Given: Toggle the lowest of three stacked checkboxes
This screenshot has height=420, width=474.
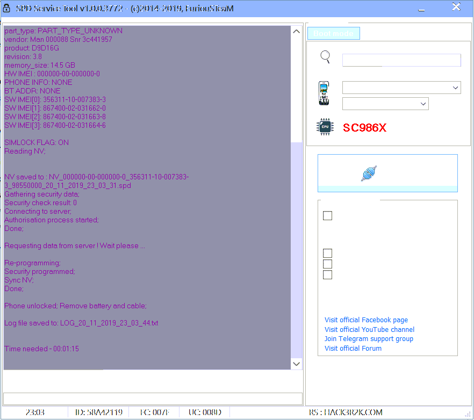Looking at the screenshot, I should pyautogui.click(x=327, y=275).
